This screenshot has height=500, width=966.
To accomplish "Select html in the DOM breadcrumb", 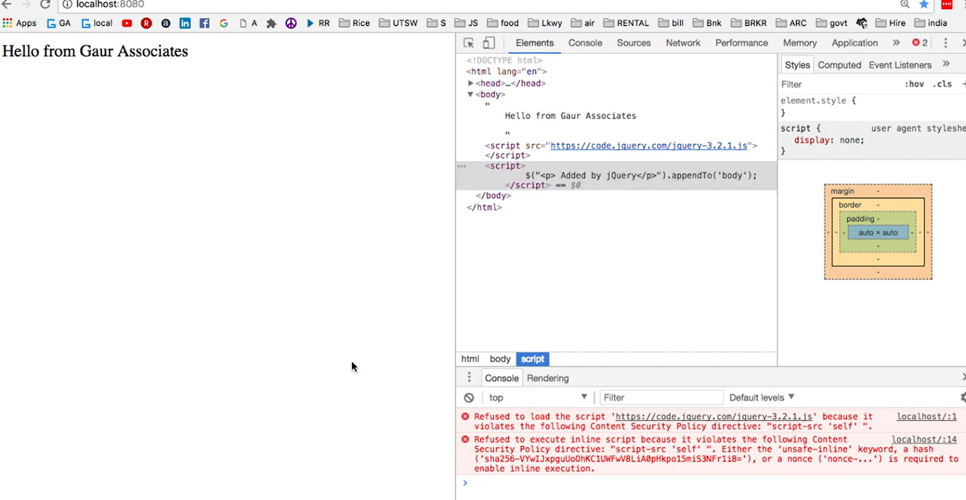I will pos(470,359).
